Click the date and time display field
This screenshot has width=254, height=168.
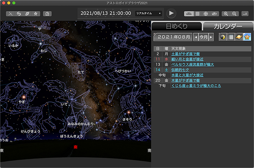tap(106, 13)
